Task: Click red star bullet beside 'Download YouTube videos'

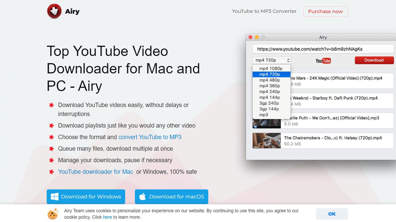Action: pyautogui.click(x=52, y=105)
